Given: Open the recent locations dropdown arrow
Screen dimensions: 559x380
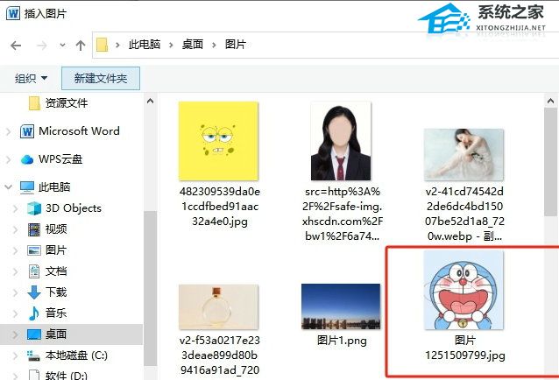Looking at the screenshot, I should pyautogui.click(x=62, y=46).
